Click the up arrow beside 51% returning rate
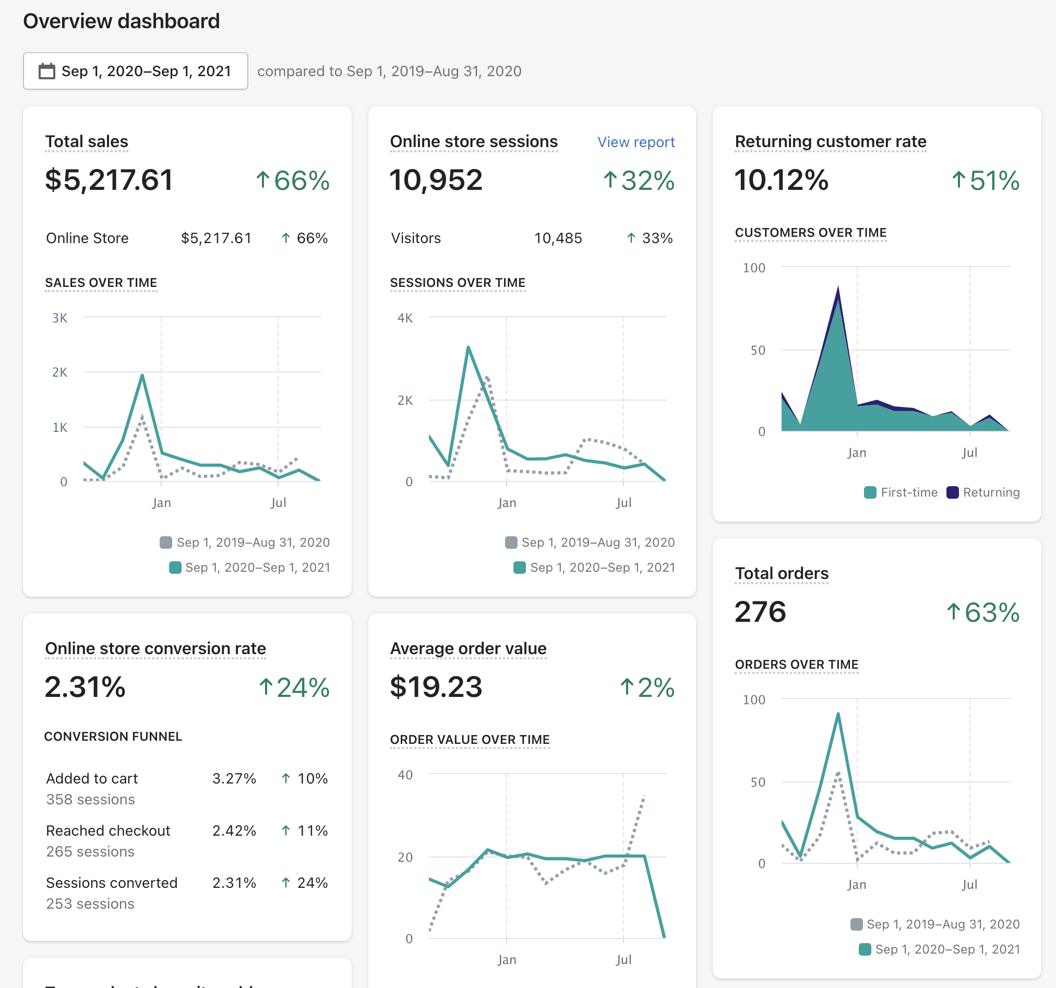Viewport: 1056px width, 988px height. pyautogui.click(x=958, y=180)
